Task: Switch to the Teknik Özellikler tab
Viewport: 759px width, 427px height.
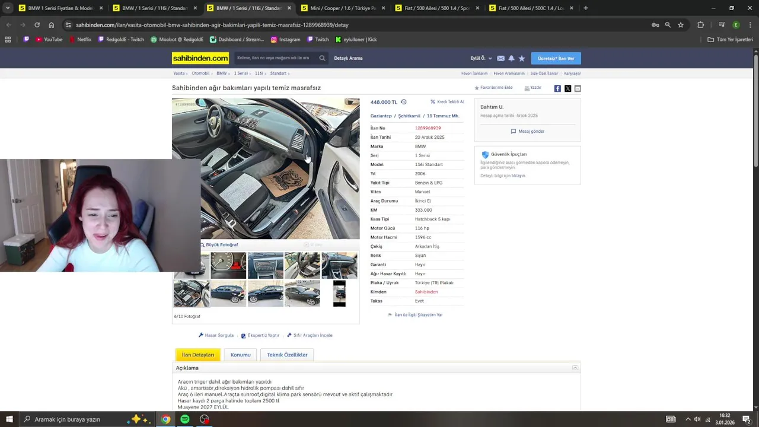Action: (x=287, y=355)
